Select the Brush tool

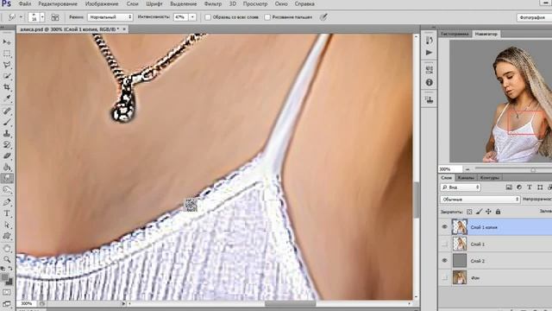tap(7, 122)
